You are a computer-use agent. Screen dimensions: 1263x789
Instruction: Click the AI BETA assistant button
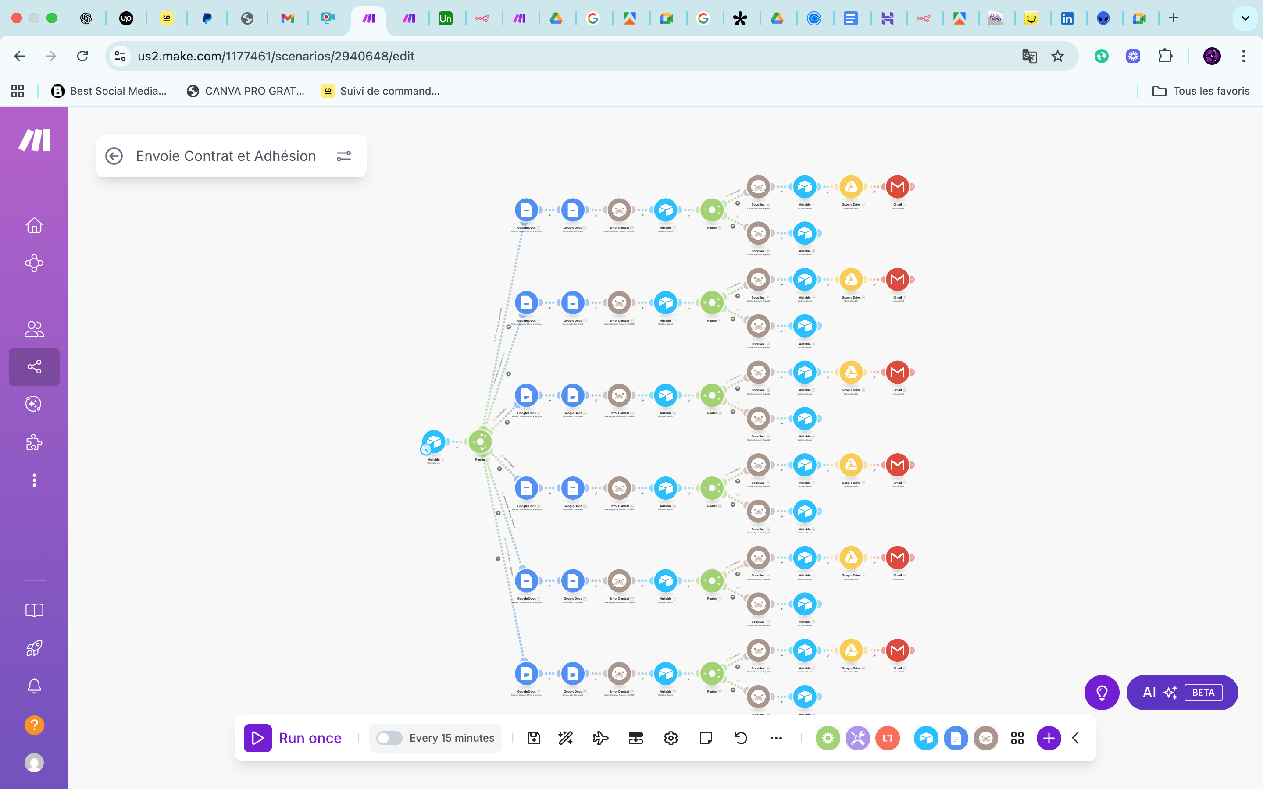click(x=1182, y=693)
